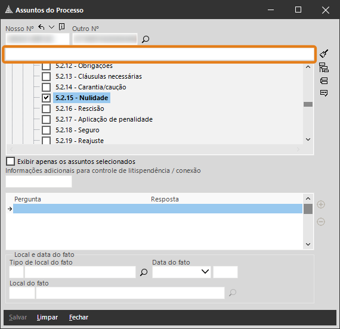This screenshot has height=329, width=340.
Task: Click the search magnifier next to Outro Nº
Action: [146, 39]
